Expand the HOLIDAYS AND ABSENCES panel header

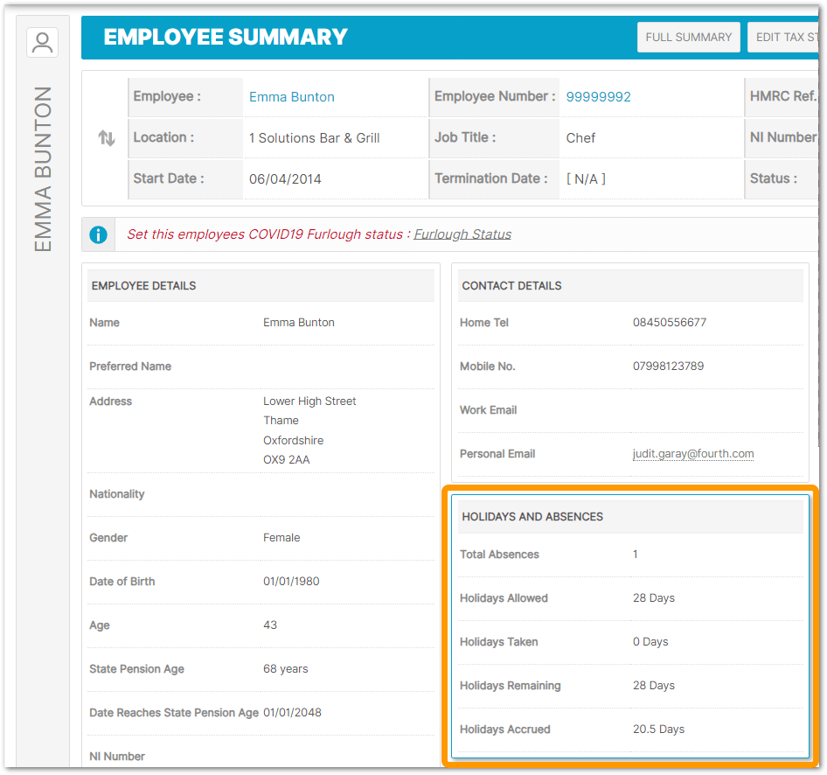(x=630, y=516)
